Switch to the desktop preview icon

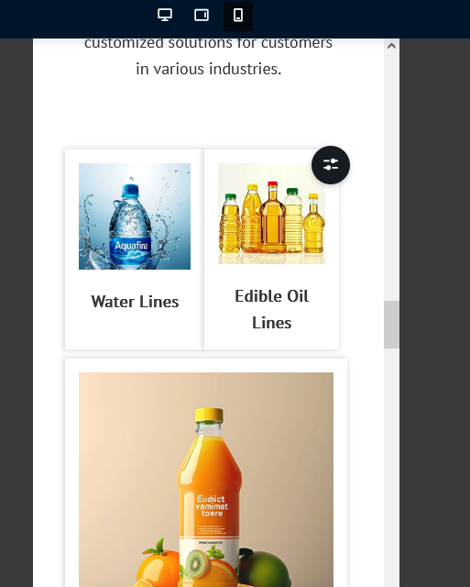point(165,16)
